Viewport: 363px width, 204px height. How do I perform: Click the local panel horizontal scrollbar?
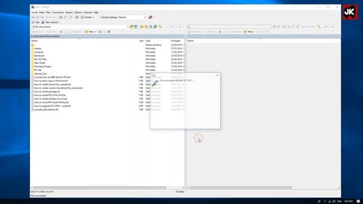(100, 188)
